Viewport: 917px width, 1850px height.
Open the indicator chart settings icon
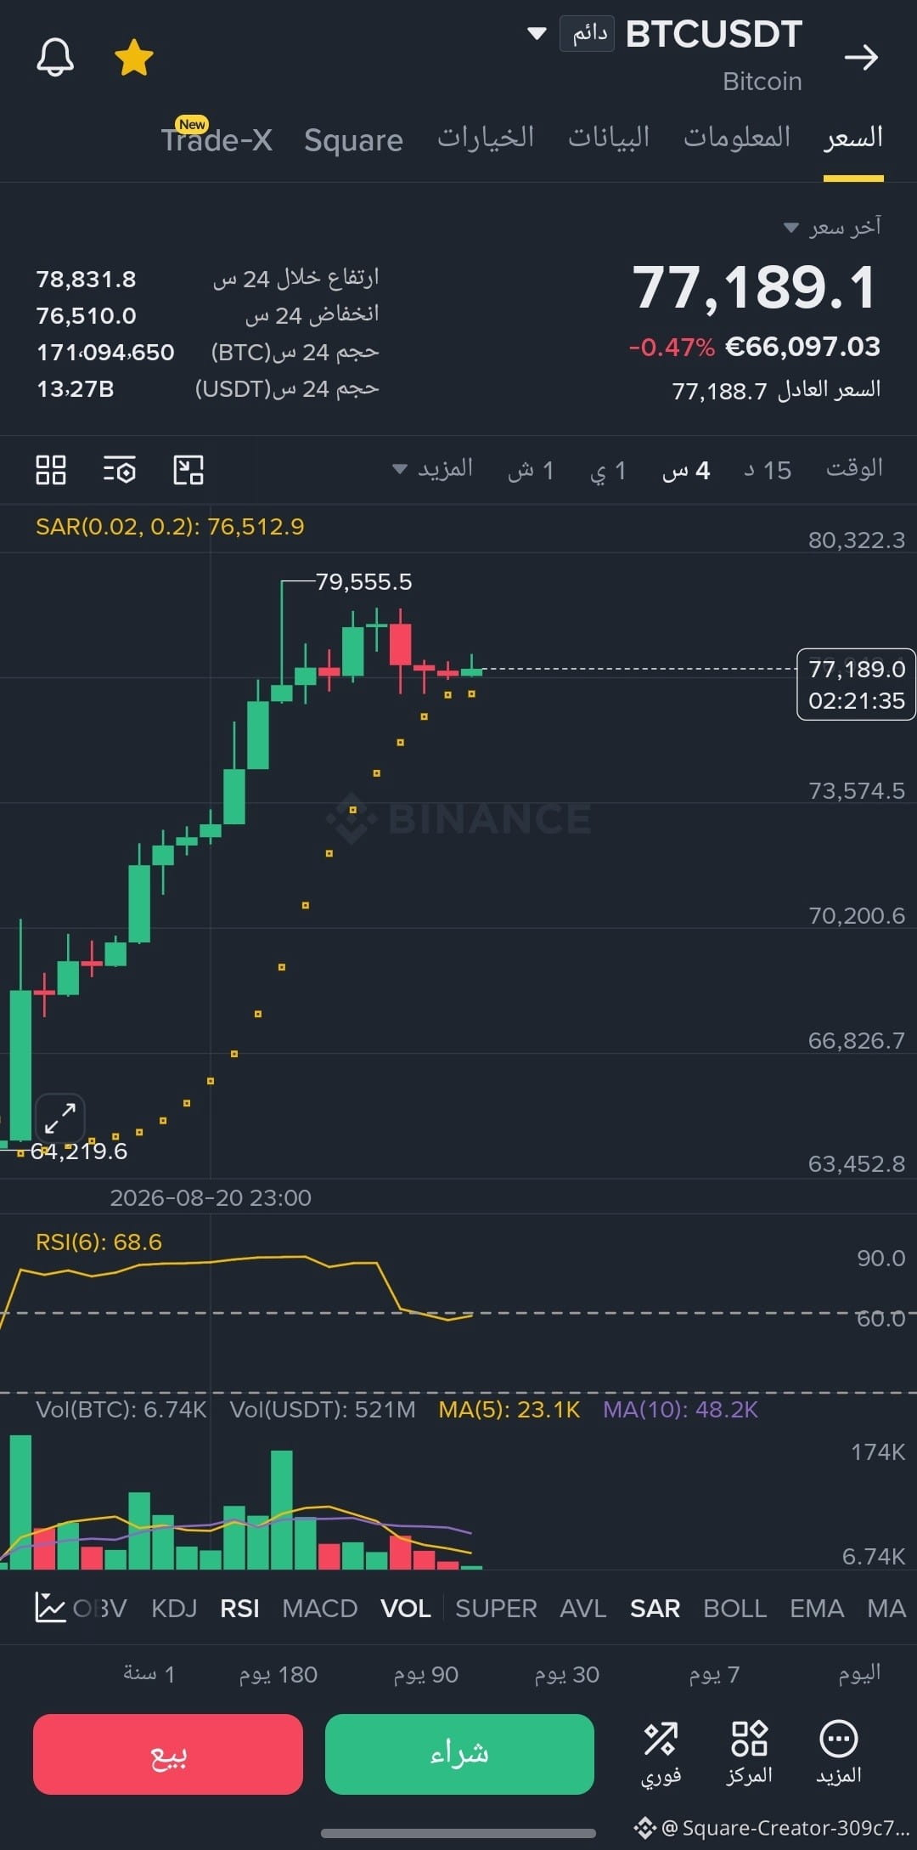50,1608
